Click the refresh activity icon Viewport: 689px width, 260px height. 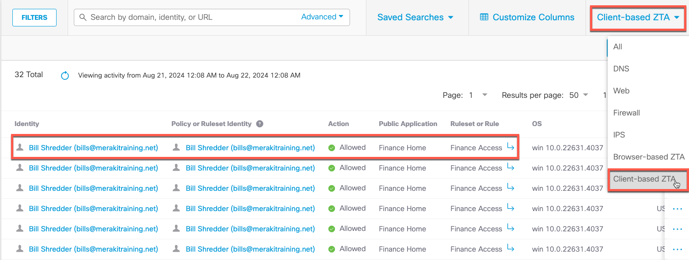tap(65, 75)
